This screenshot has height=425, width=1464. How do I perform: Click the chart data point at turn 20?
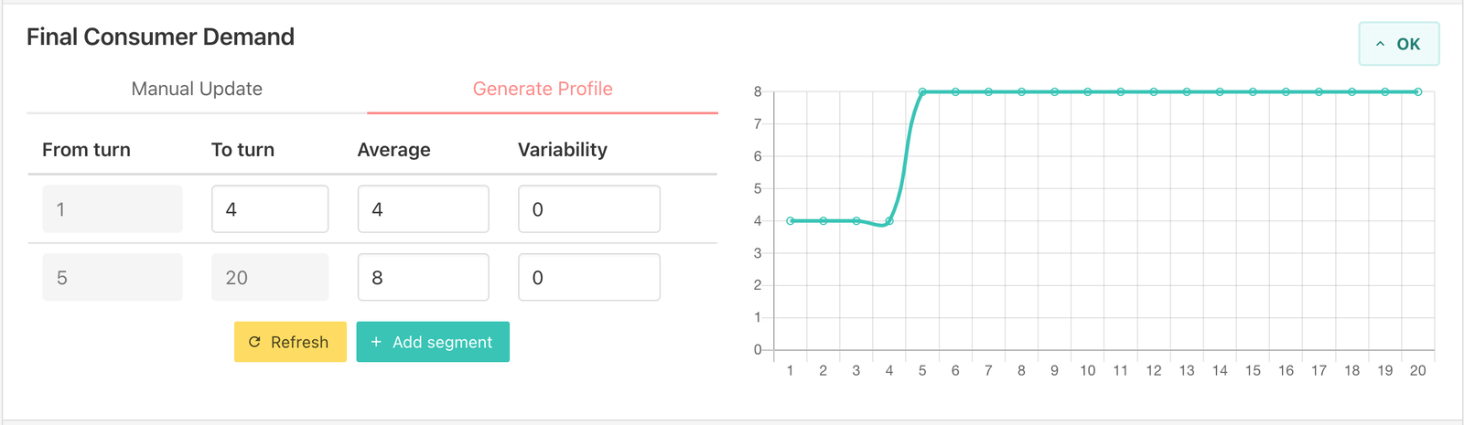(x=1418, y=91)
